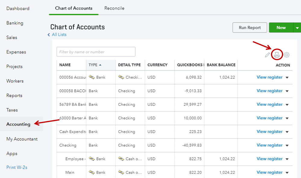Go back via All Lists chevron
Image resolution: width=301 pixels, height=178 pixels.
(49, 35)
